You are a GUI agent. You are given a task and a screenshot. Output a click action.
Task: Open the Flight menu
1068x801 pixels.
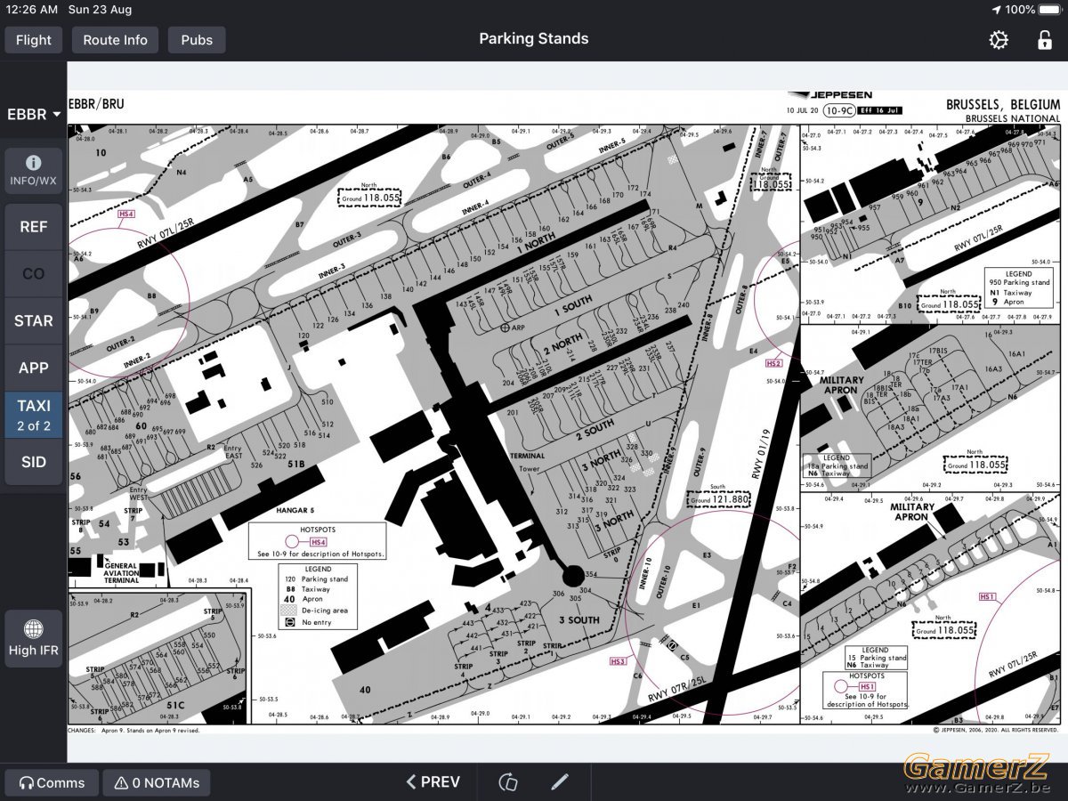34,40
